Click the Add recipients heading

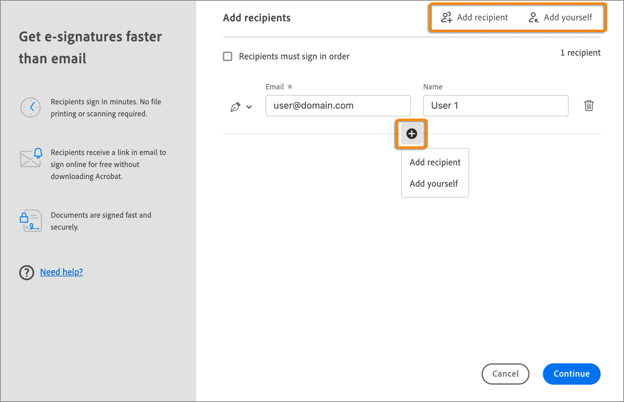(x=256, y=18)
